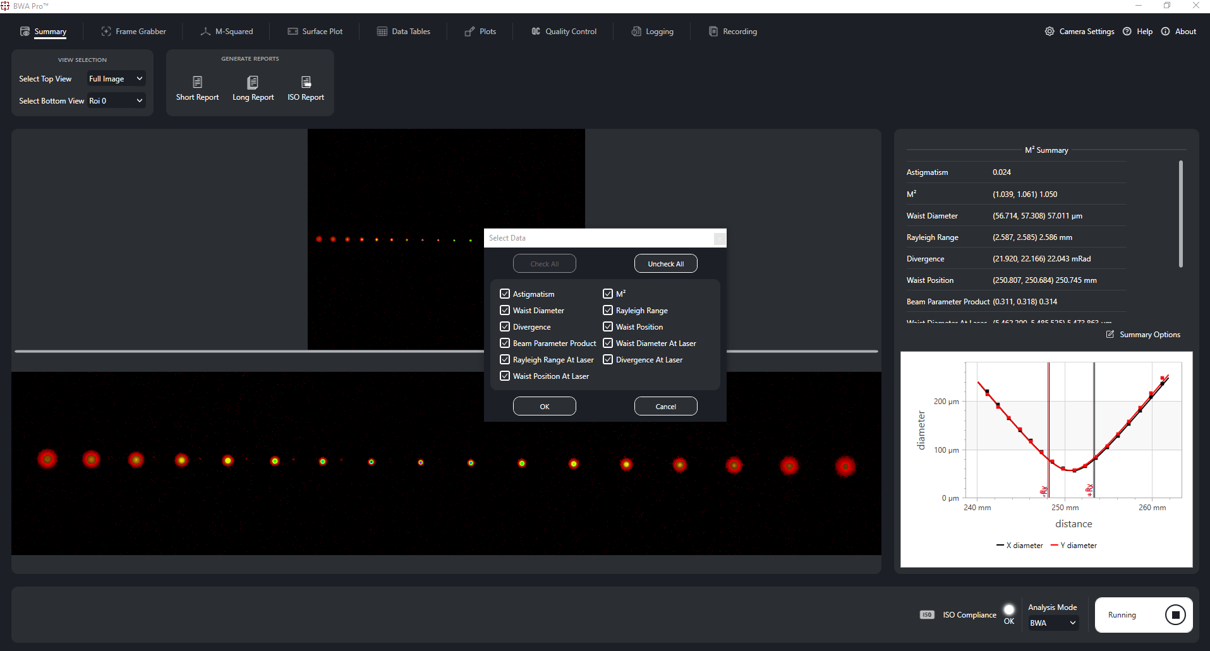Expand the Select Top View dropdown
This screenshot has height=651, width=1210.
click(116, 79)
